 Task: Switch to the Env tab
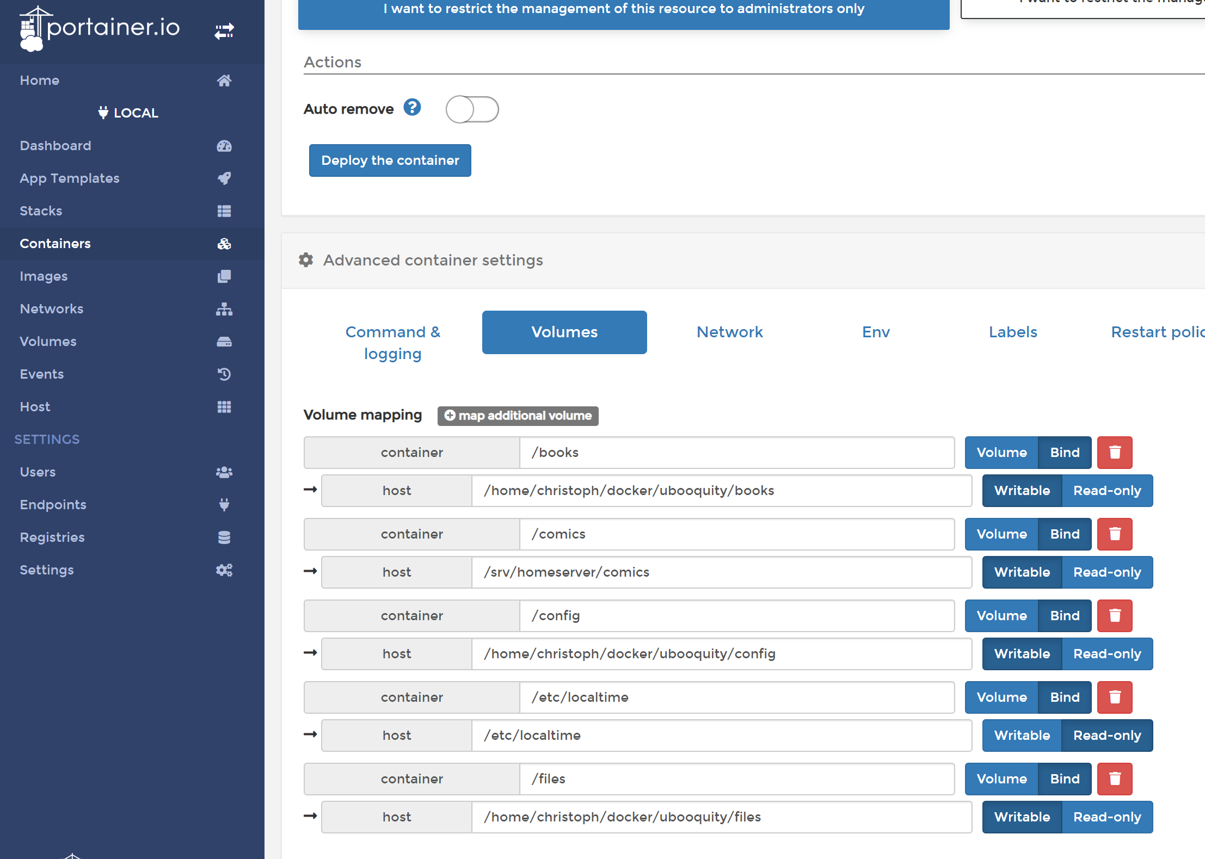(x=875, y=332)
